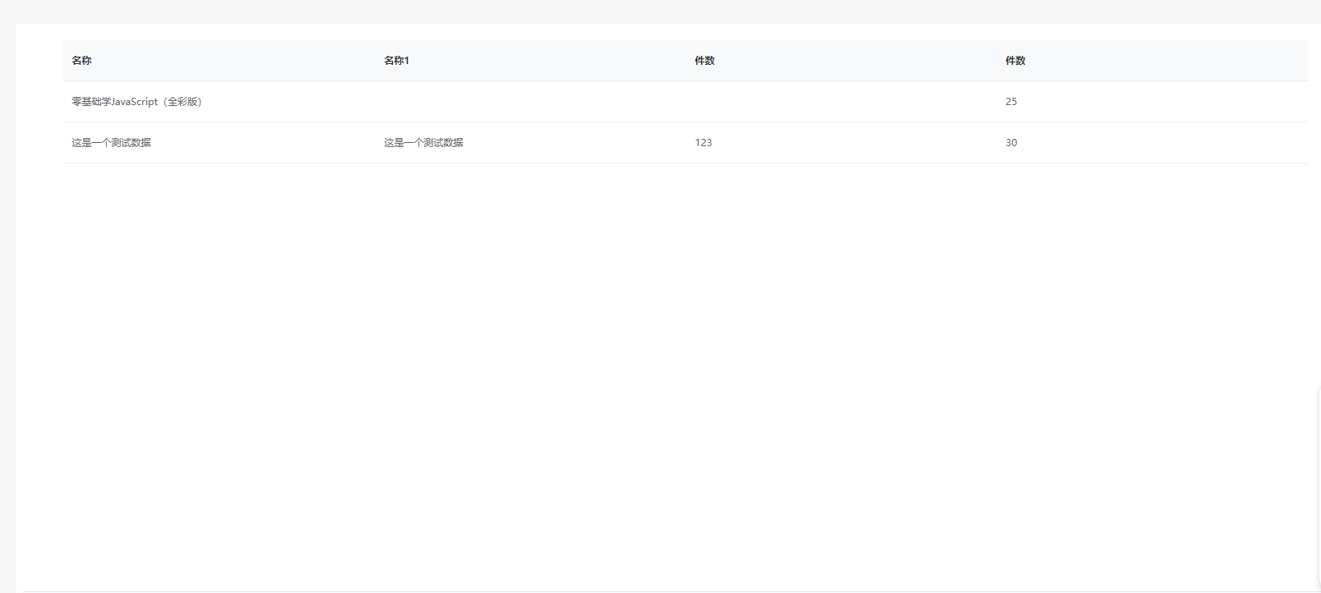Viewport: 1321px width, 593px height.
Task: Click the 名称 column header
Action: point(81,61)
